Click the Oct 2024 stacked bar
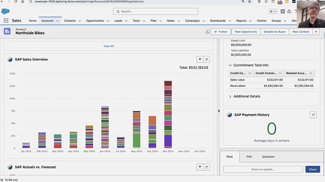The width and height of the screenshot is (325, 182). [x=168, y=115]
